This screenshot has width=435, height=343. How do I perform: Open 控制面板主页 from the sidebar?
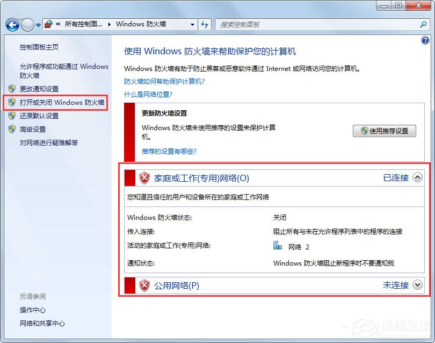click(x=39, y=47)
